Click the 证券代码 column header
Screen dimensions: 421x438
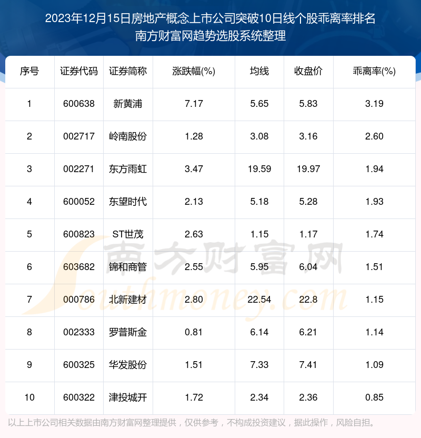coord(79,71)
